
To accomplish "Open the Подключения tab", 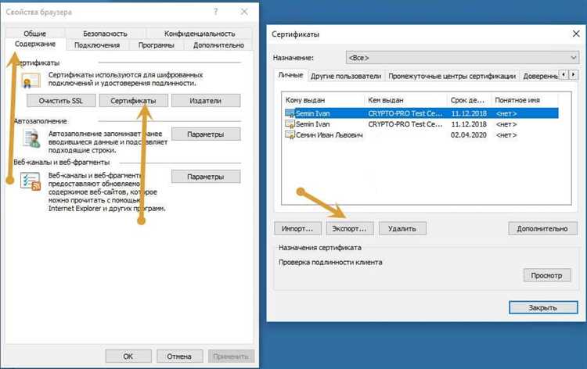I will point(97,45).
